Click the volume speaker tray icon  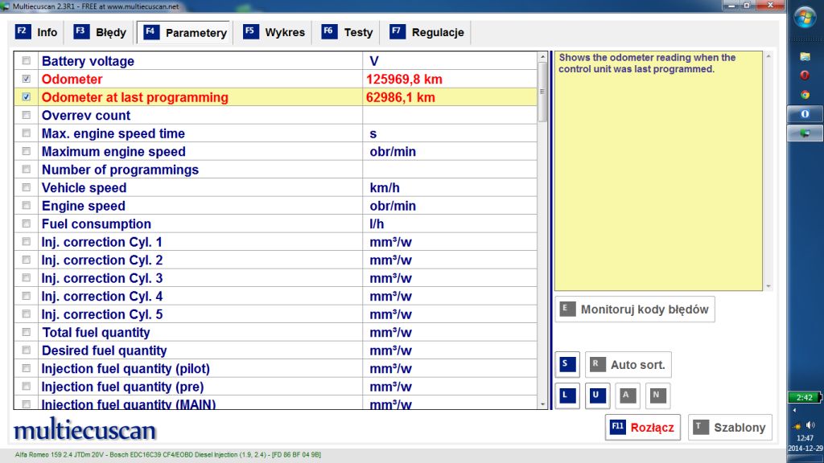810,425
